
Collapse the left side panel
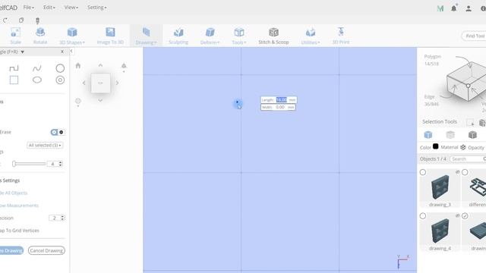point(71,52)
